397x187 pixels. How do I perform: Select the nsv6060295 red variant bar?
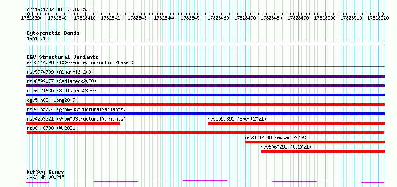(323, 151)
